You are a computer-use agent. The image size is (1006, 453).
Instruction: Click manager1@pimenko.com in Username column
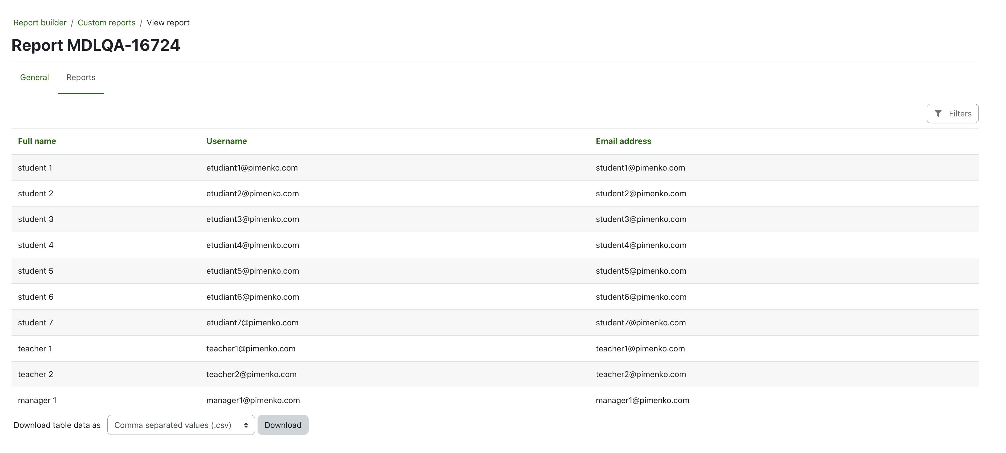(x=253, y=400)
